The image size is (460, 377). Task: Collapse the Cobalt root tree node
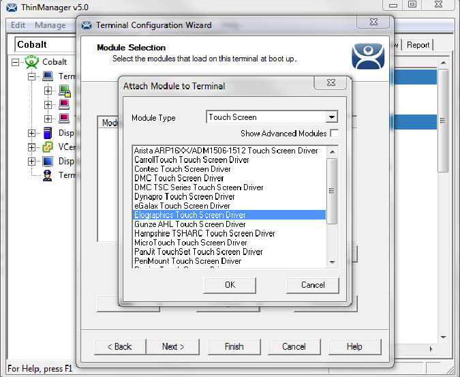click(15, 62)
